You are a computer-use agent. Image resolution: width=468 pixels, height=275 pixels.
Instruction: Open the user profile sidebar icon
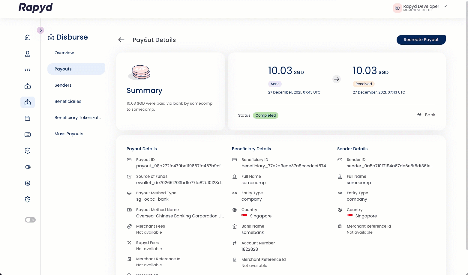coord(28,54)
